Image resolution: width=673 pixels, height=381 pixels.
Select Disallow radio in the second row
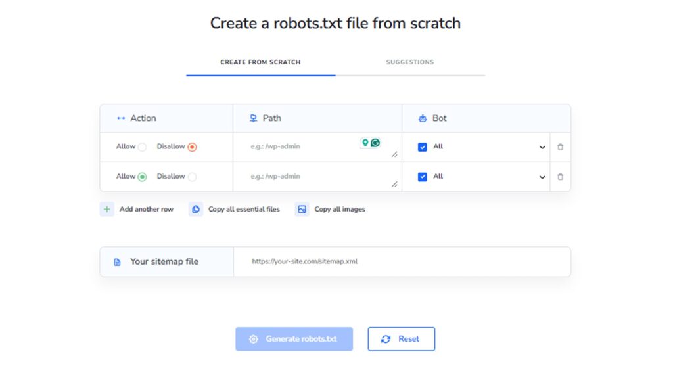pos(192,177)
